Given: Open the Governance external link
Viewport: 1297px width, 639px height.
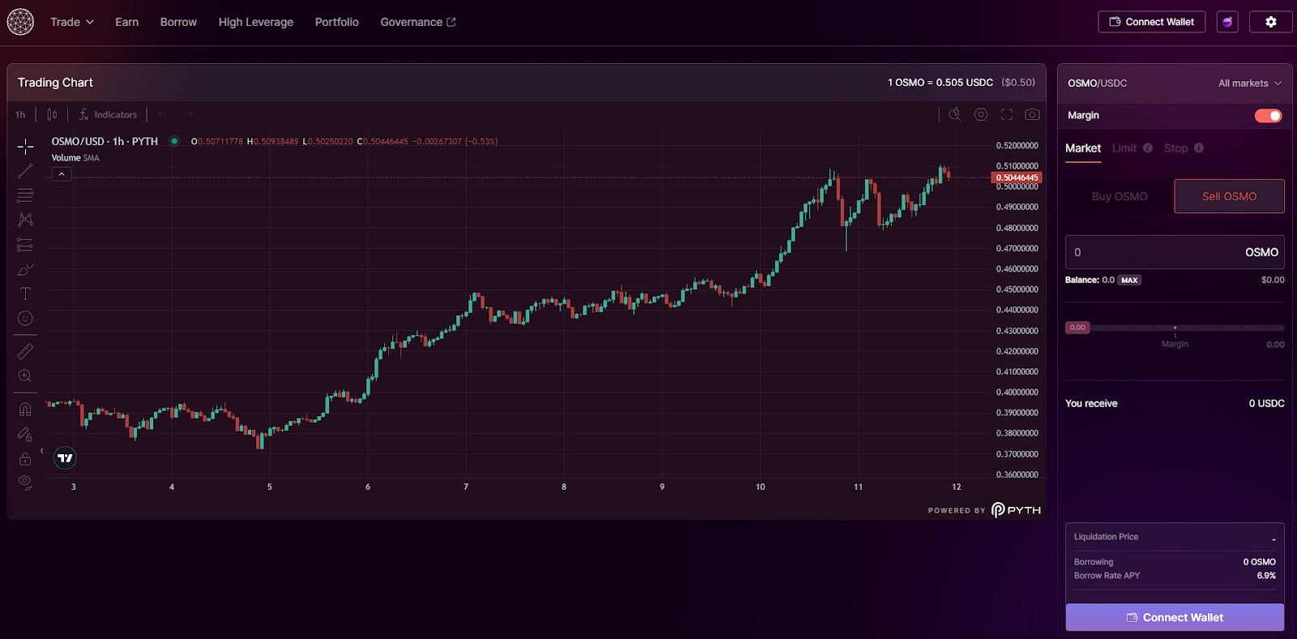Looking at the screenshot, I should [418, 22].
